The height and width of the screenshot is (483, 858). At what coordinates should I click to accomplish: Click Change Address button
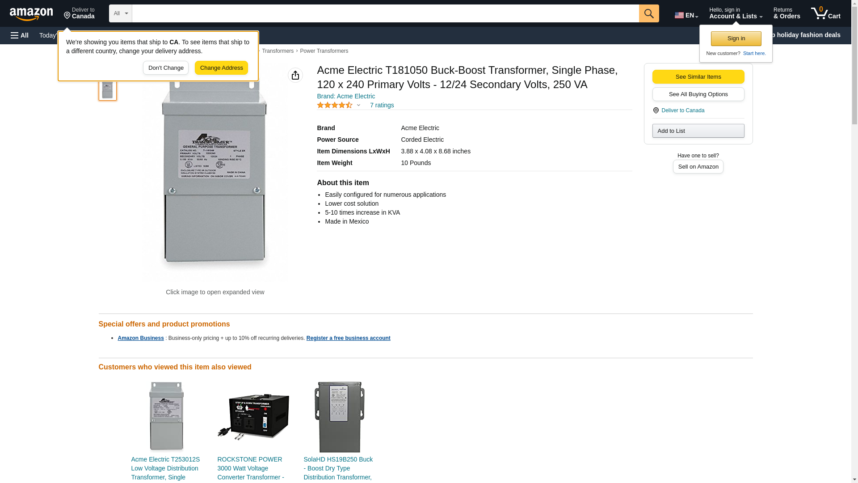(221, 68)
